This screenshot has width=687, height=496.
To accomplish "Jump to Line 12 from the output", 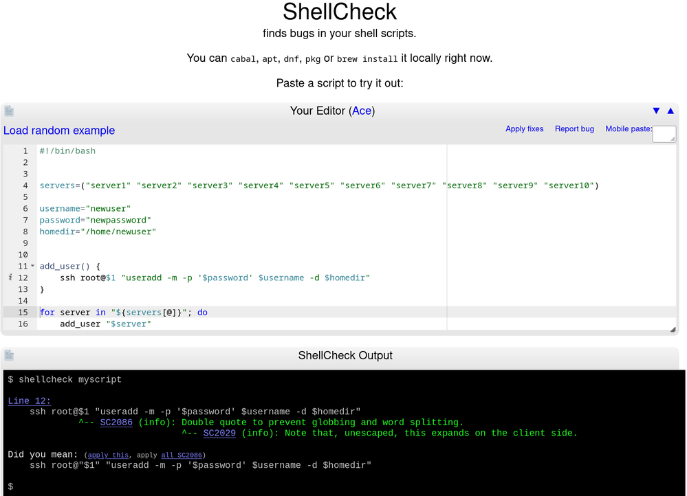I will (x=29, y=401).
